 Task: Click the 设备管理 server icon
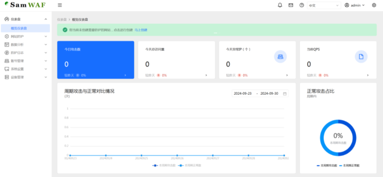(7, 77)
